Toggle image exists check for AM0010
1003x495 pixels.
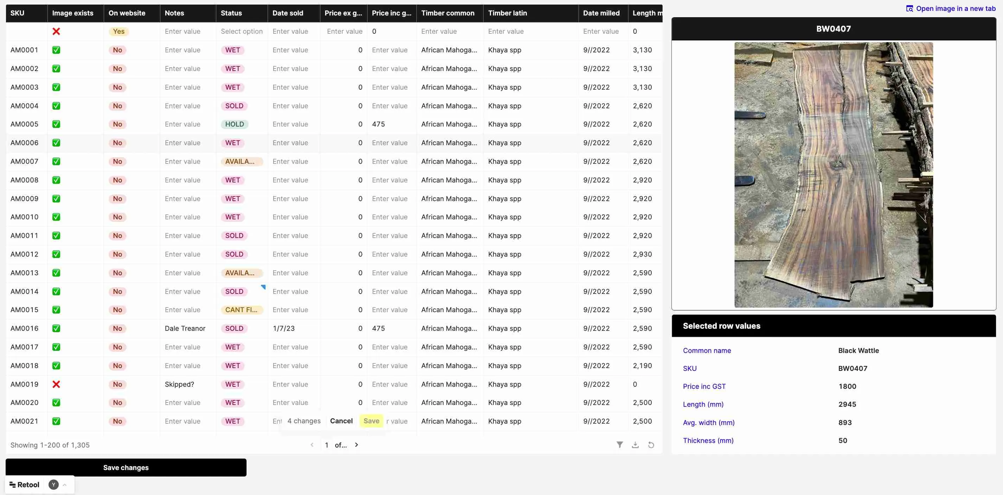(56, 217)
